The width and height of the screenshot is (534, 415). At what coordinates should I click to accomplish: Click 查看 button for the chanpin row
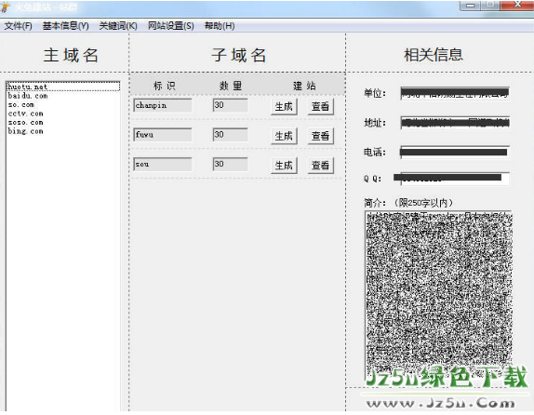pos(320,107)
